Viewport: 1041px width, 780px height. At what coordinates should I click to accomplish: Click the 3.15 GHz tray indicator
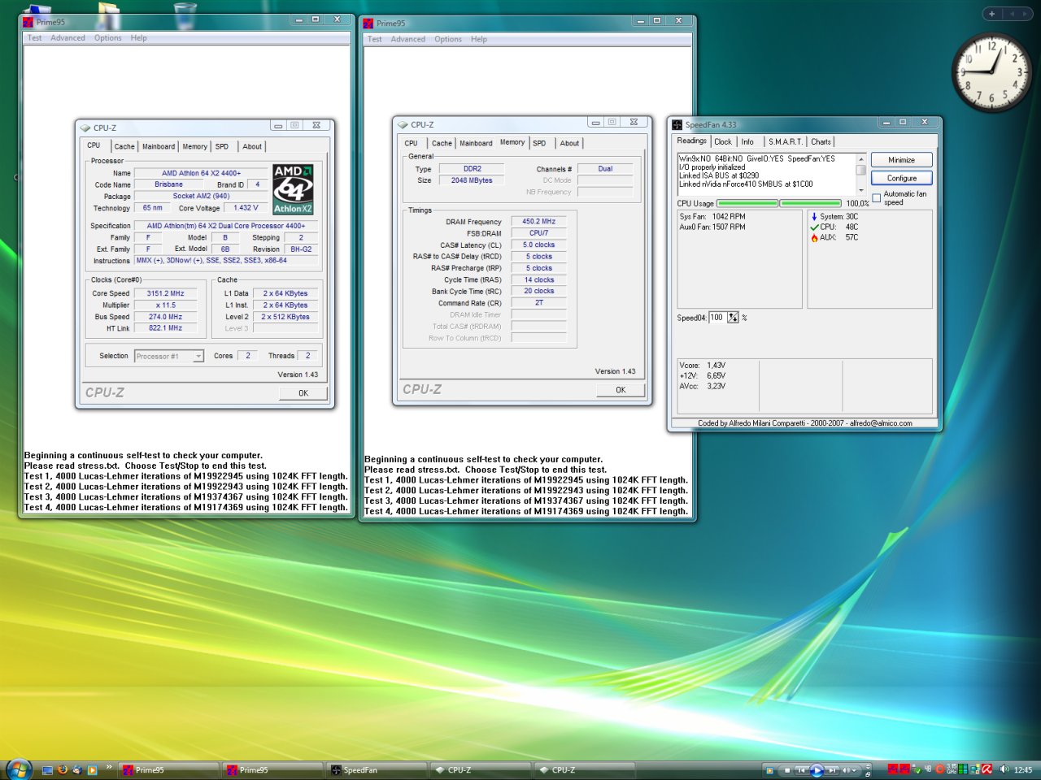point(952,769)
